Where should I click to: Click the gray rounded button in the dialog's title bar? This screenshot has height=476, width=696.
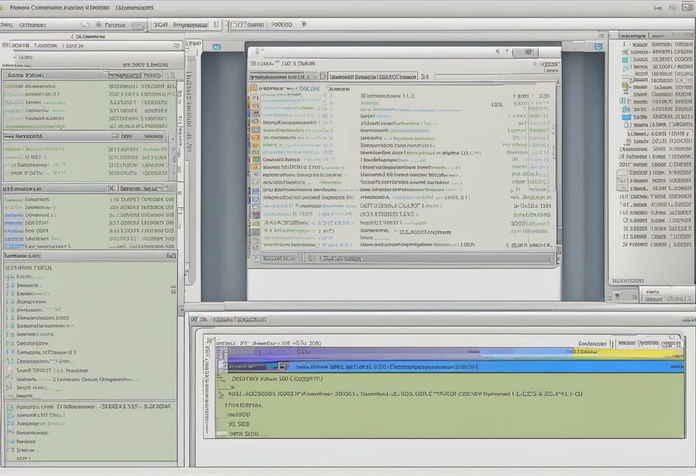(525, 52)
